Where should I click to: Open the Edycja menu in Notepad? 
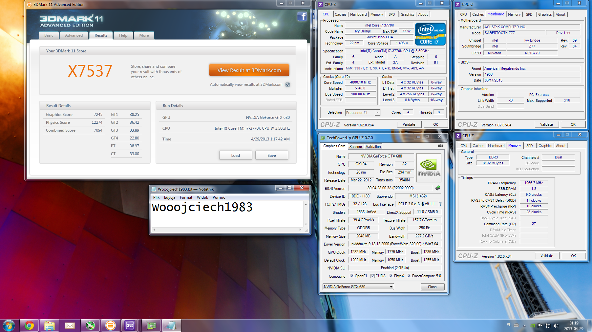[170, 197]
